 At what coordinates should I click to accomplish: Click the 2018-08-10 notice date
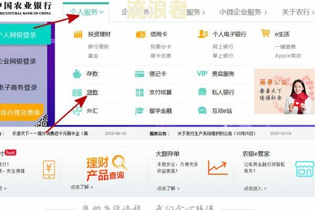pyautogui.click(x=115, y=134)
